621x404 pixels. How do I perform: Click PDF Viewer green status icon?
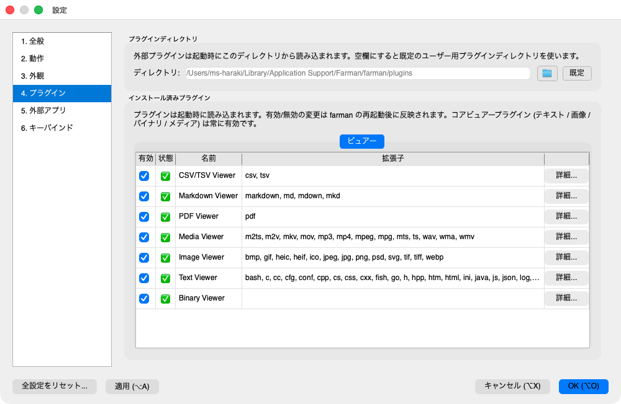pos(166,217)
